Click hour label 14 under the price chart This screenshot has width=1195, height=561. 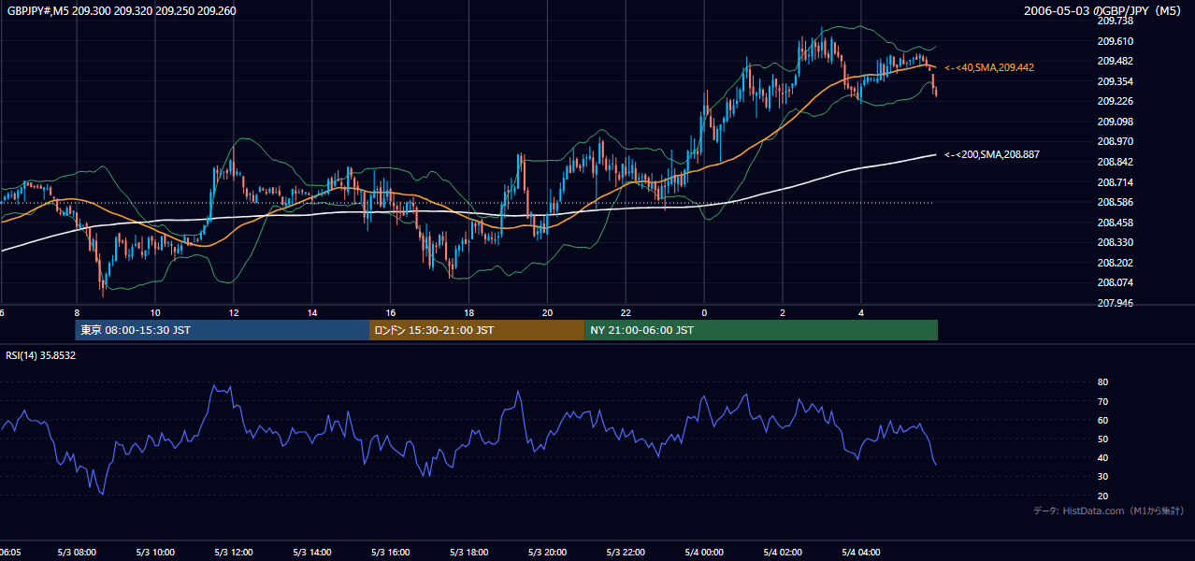coord(312,313)
